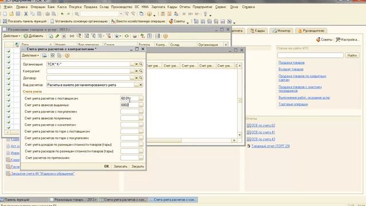Screen dimensions: 366x206
Task: Switch to the Руководителю tab
Action: (311, 30)
